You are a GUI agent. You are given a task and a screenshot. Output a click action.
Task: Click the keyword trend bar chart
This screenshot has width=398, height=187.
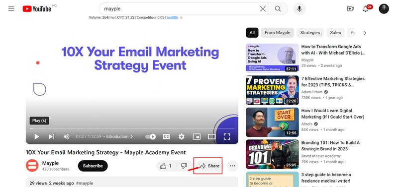[x=172, y=17]
